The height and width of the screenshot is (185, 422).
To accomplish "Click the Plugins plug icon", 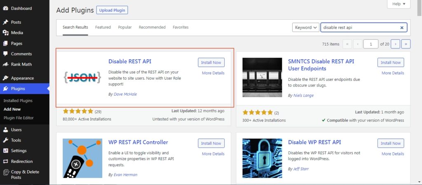I will click(x=5, y=89).
